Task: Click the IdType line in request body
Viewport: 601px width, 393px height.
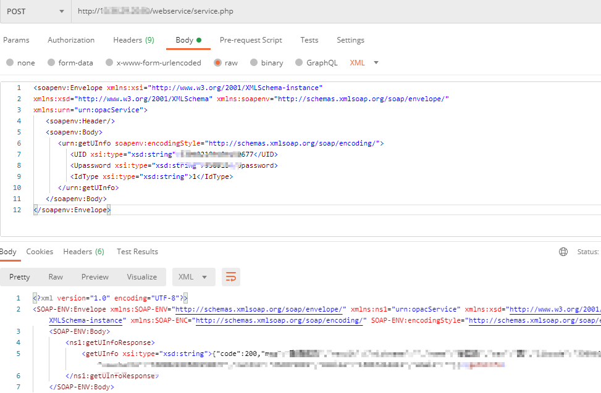Action: [151, 177]
